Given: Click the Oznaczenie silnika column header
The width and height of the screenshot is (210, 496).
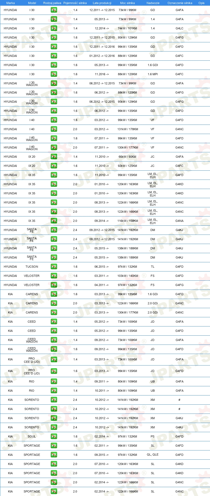Looking at the screenshot, I should tap(180, 3).
